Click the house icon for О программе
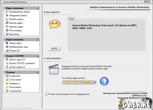The image size is (153, 110). (7, 91)
